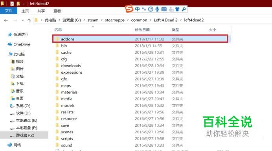Select the sound folder name

66,145
